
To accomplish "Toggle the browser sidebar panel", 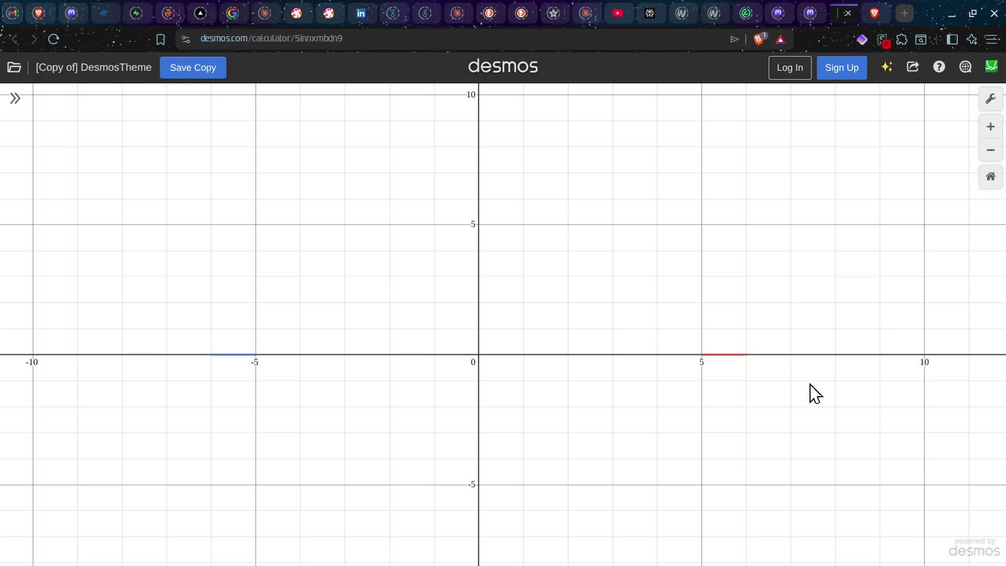I will tap(953, 39).
